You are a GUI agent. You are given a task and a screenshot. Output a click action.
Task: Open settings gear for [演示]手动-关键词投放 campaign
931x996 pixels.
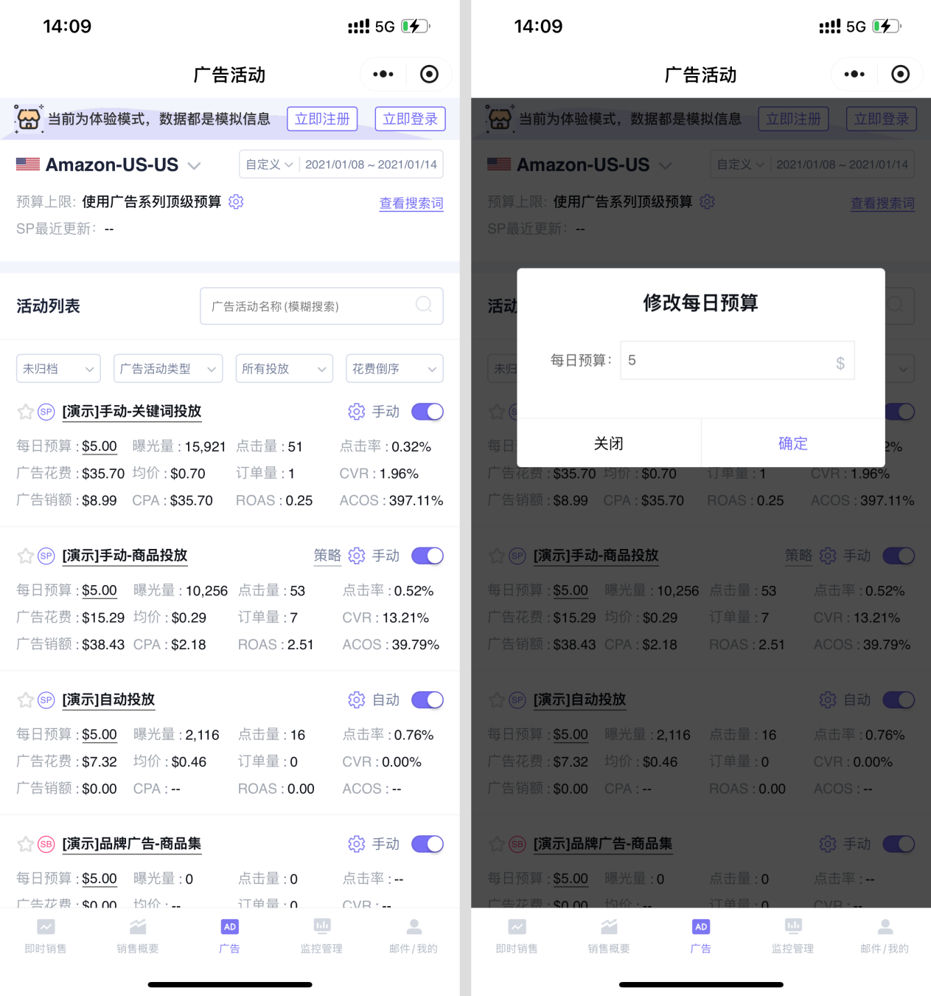[x=356, y=412]
